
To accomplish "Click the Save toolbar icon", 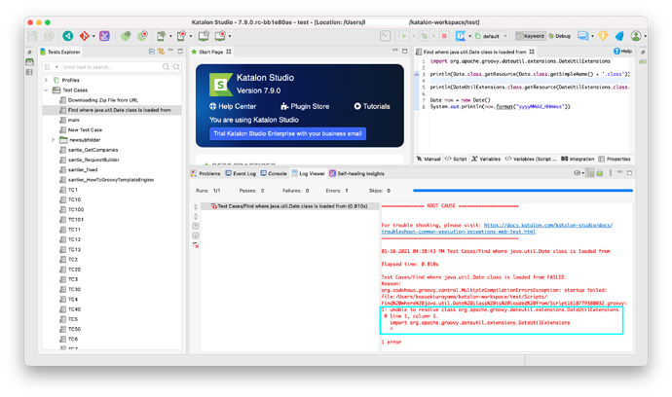I will 32,36.
